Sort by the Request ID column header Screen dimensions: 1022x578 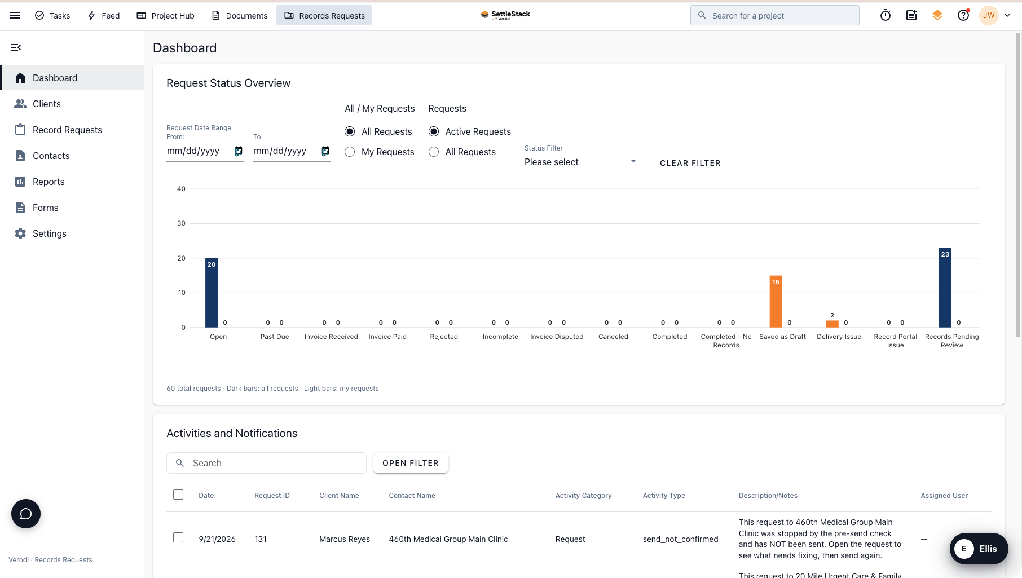tap(272, 496)
